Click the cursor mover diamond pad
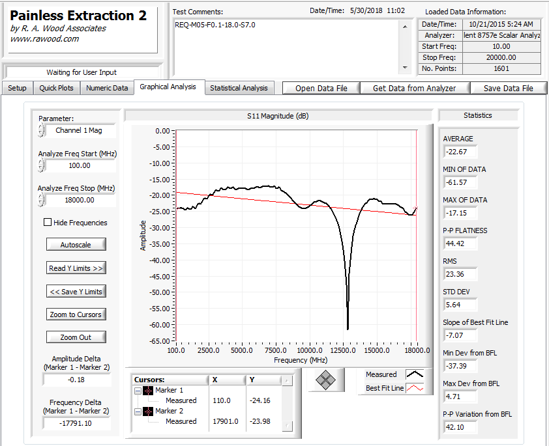This screenshot has width=549, height=446. click(x=325, y=380)
